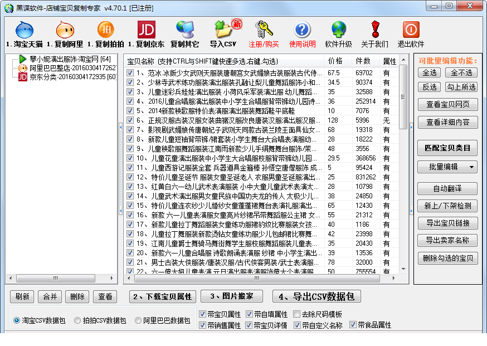Viewport: 487px width, 346px height.
Task: Toggle 带宝贝属性 checkbox
Action: pyautogui.click(x=202, y=314)
